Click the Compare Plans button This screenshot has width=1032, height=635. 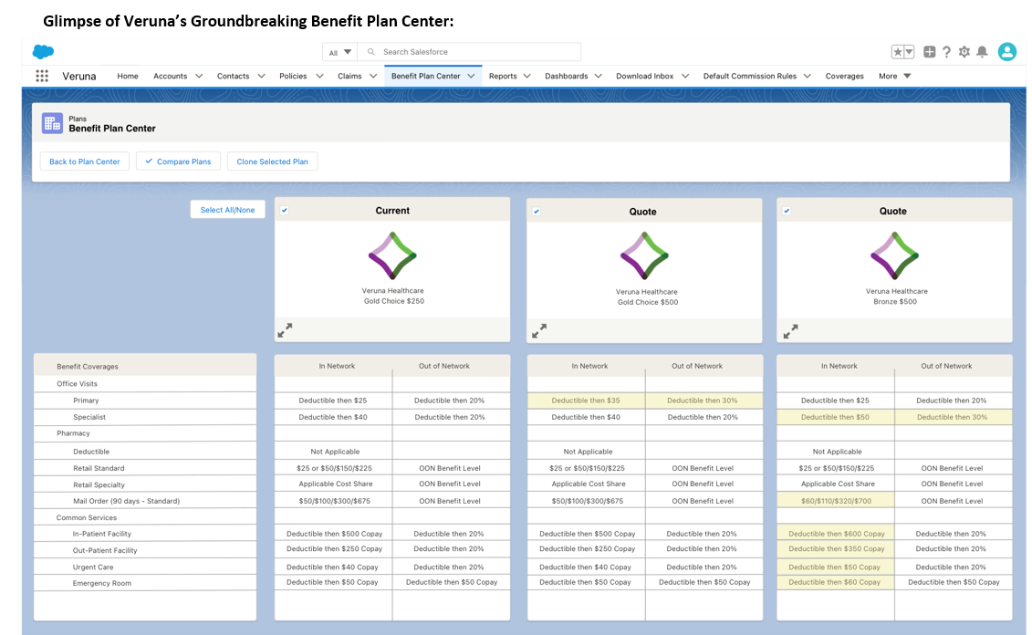178,161
